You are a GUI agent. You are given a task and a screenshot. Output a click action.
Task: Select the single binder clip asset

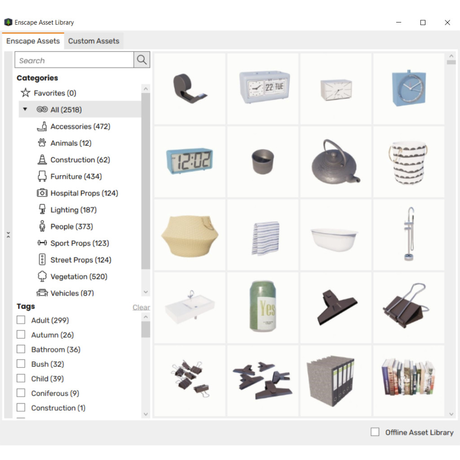[x=409, y=308]
